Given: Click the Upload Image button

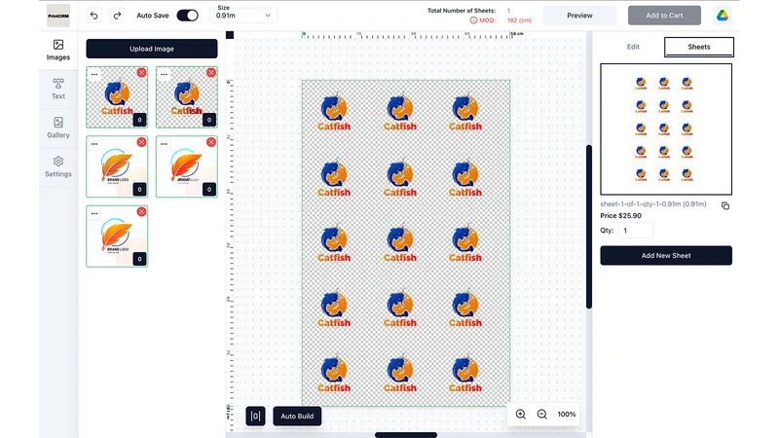Looking at the screenshot, I should coord(152,49).
